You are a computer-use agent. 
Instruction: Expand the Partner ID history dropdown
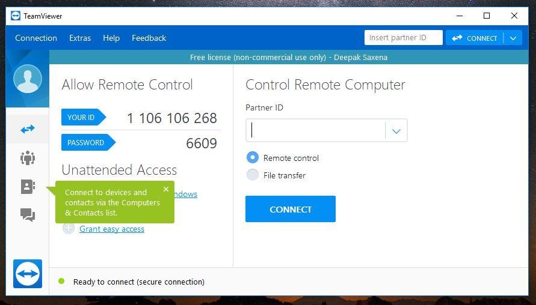click(x=396, y=131)
